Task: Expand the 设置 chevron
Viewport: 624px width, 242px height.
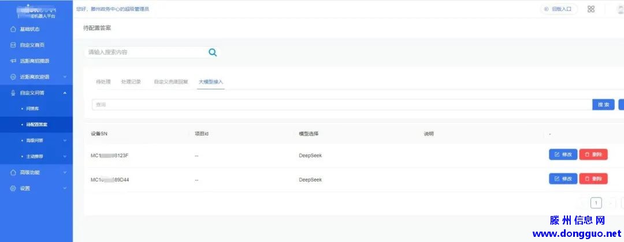Action: point(65,188)
